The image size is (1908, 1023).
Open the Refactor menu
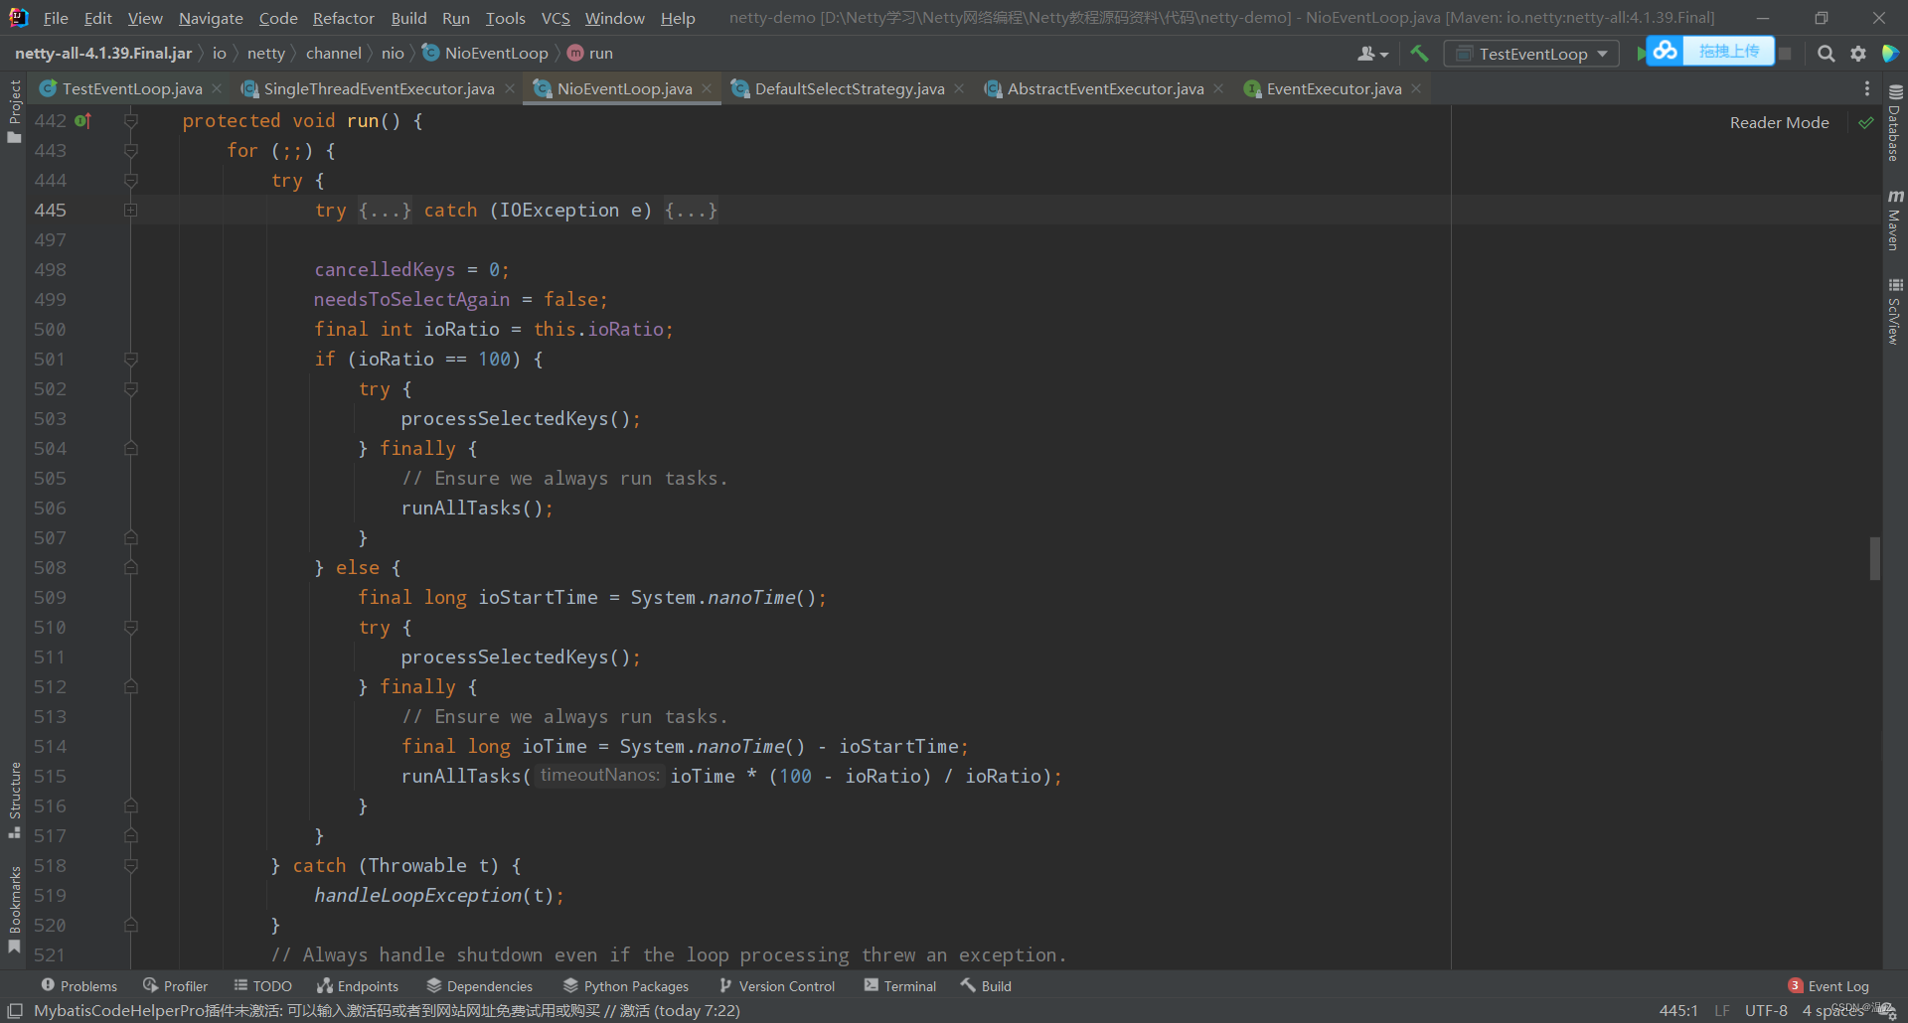tap(343, 18)
